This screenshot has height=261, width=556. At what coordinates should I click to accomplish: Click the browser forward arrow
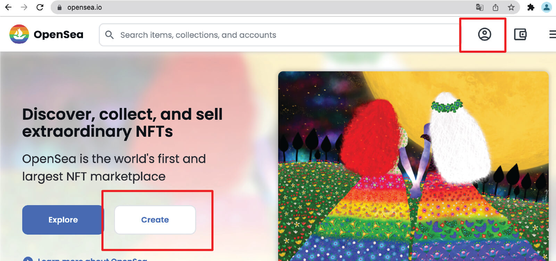click(24, 7)
